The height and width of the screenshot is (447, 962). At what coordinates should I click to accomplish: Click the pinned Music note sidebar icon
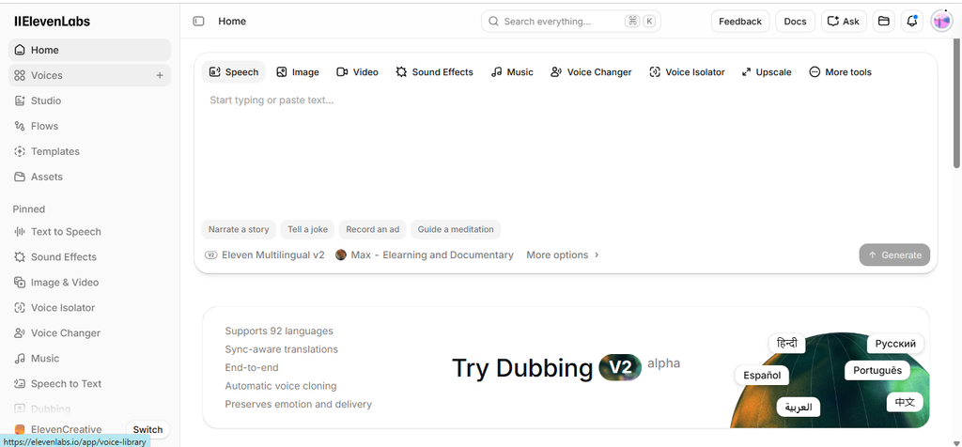tap(20, 358)
